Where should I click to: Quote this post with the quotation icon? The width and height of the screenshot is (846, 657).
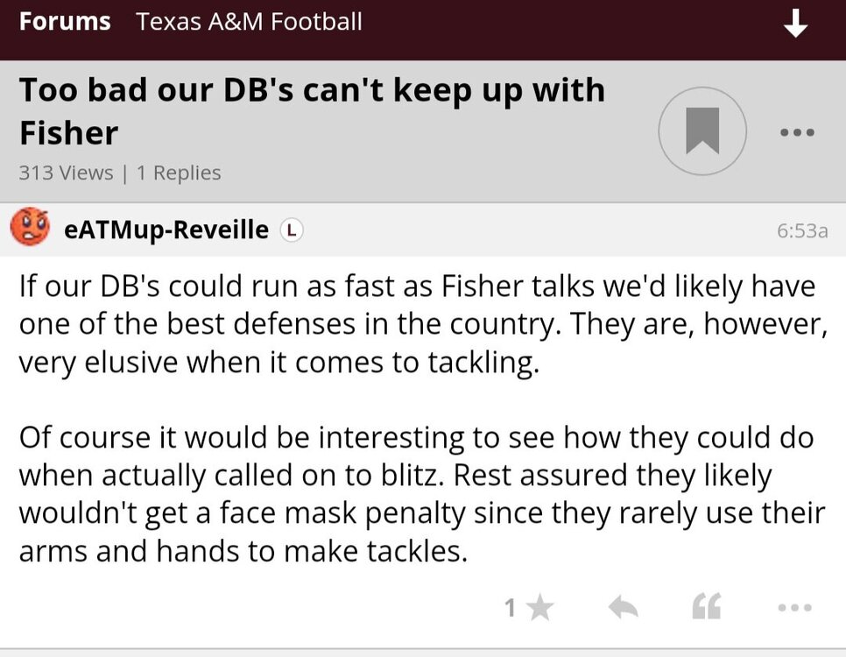[x=706, y=607]
